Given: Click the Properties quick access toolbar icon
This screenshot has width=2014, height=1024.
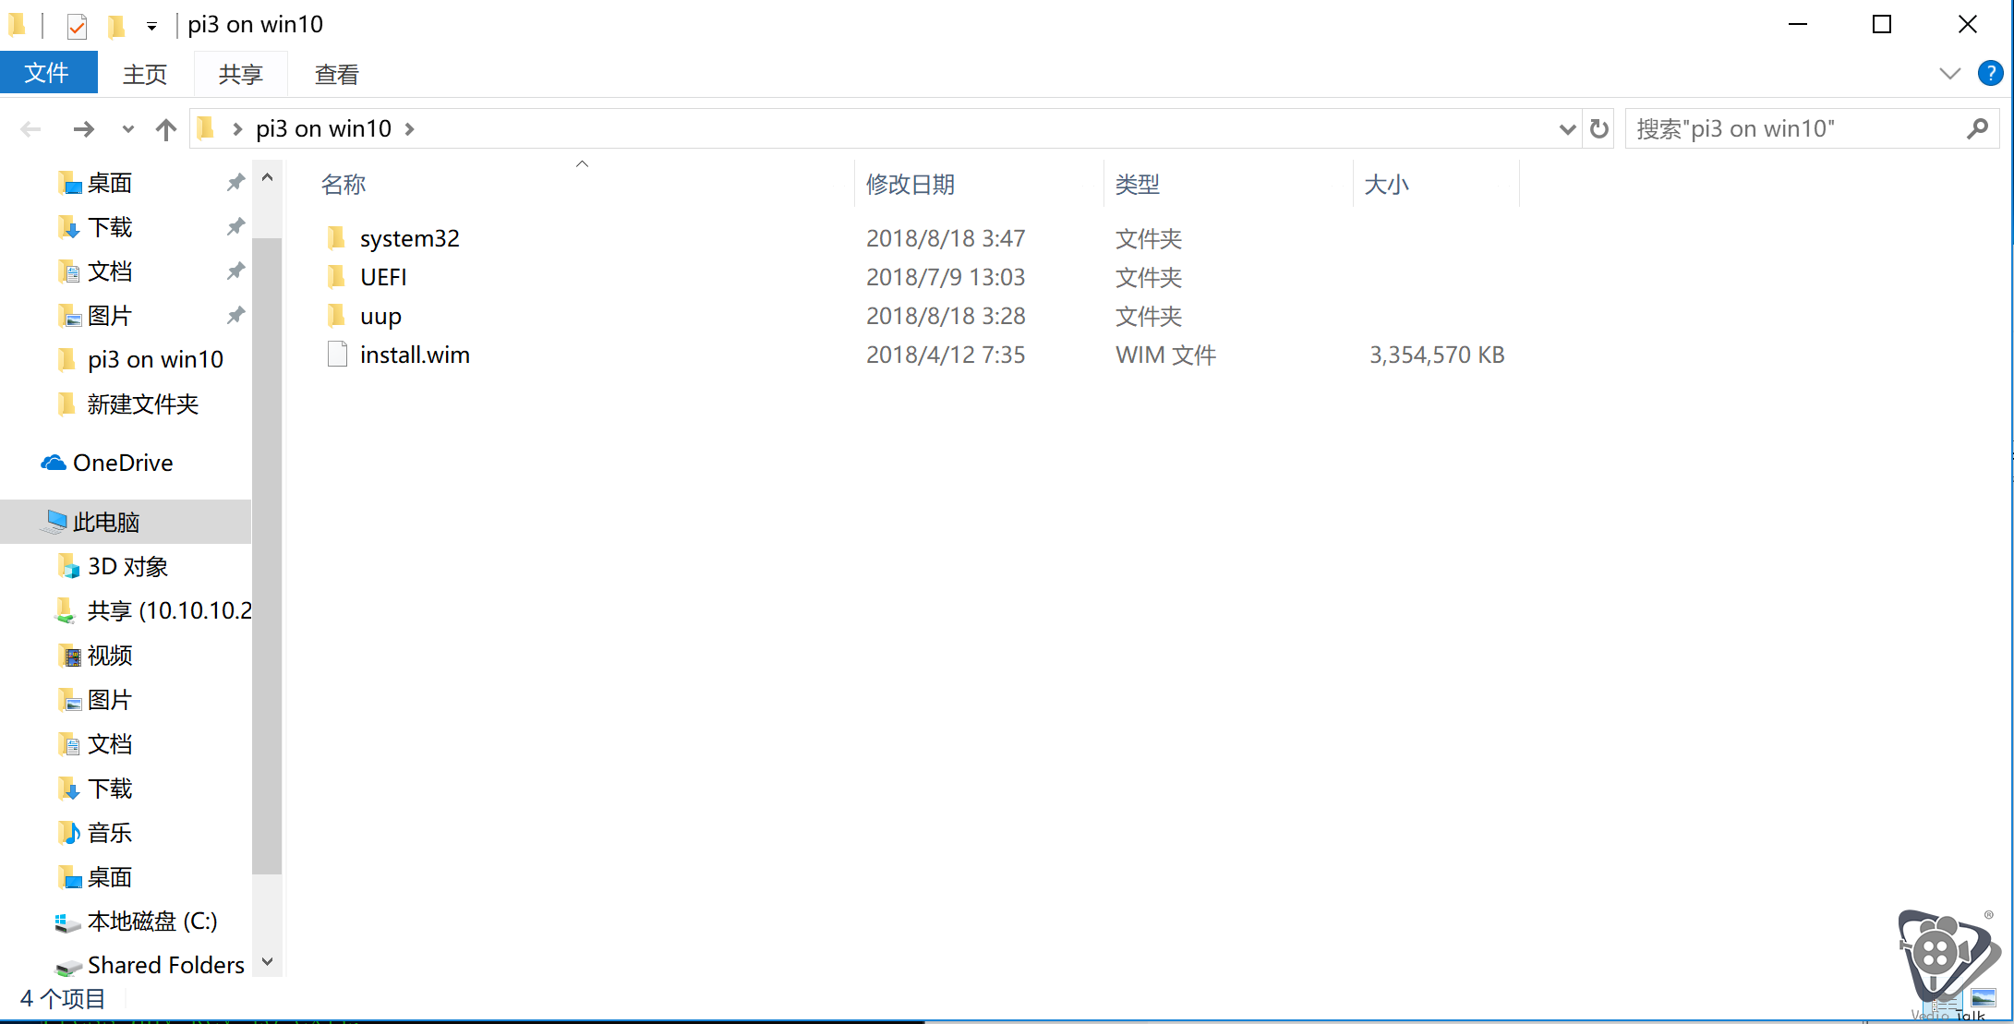Looking at the screenshot, I should (x=77, y=26).
